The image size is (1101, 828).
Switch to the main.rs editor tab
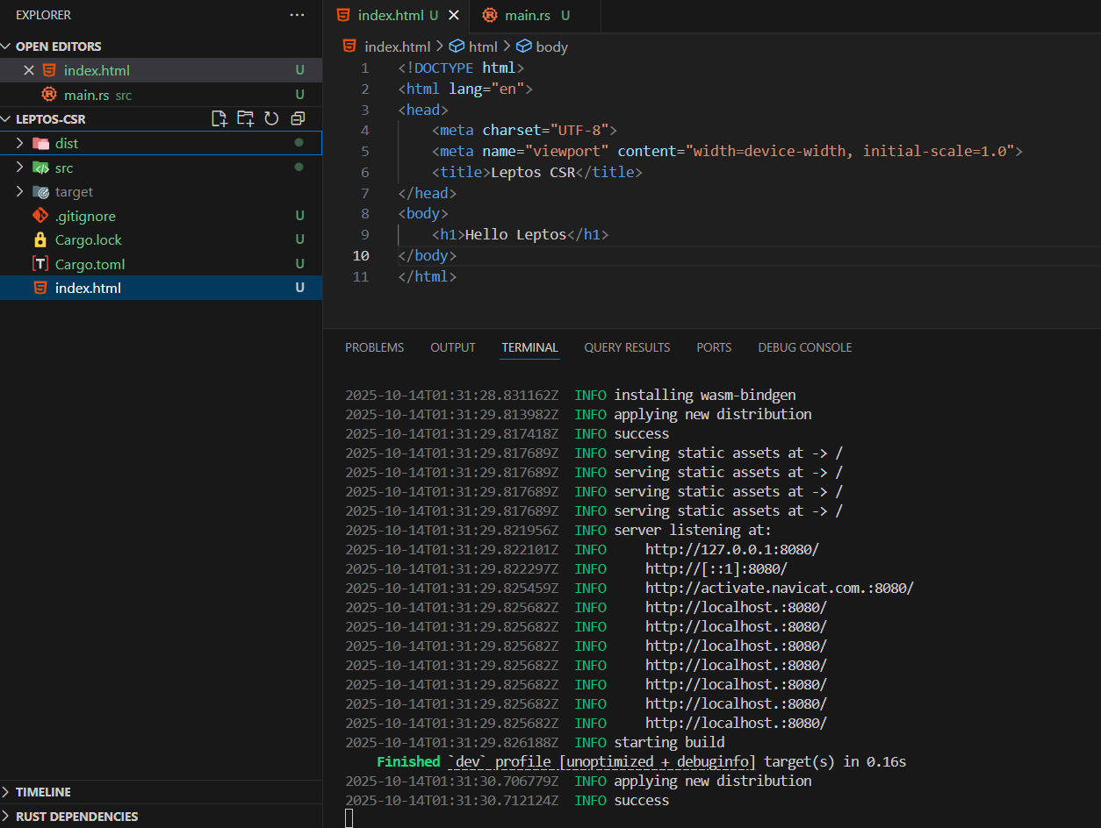536,15
